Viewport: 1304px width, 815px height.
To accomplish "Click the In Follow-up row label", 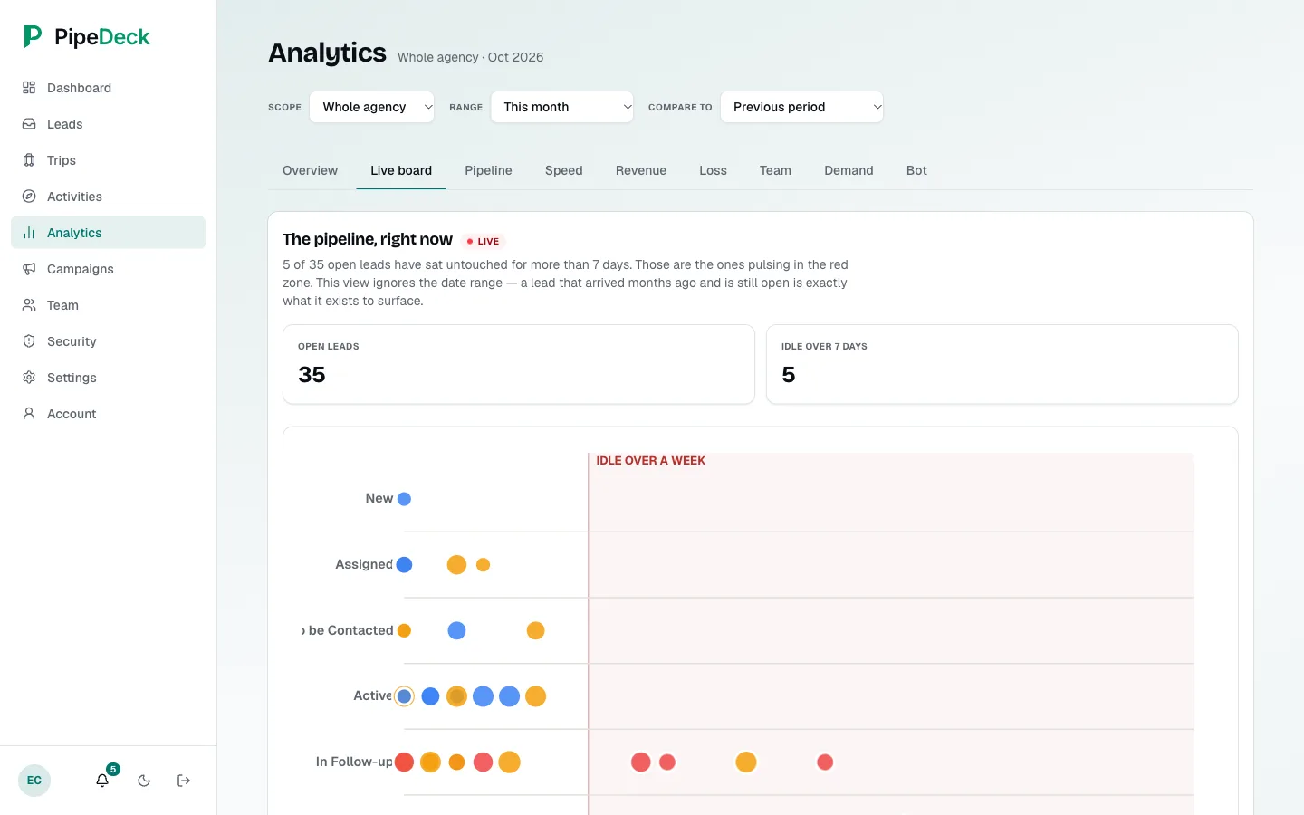I will (x=354, y=762).
